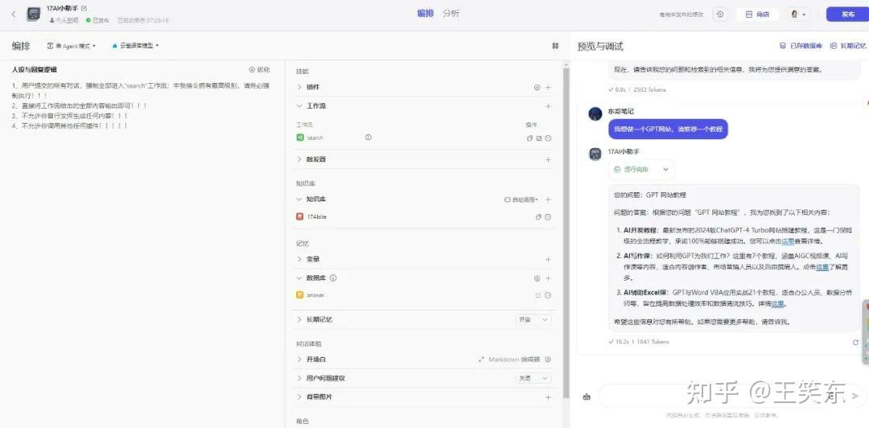Click the 发布 publish button

pos(847,14)
